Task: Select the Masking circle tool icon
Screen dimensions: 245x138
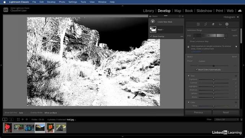Action: (x=227, y=24)
